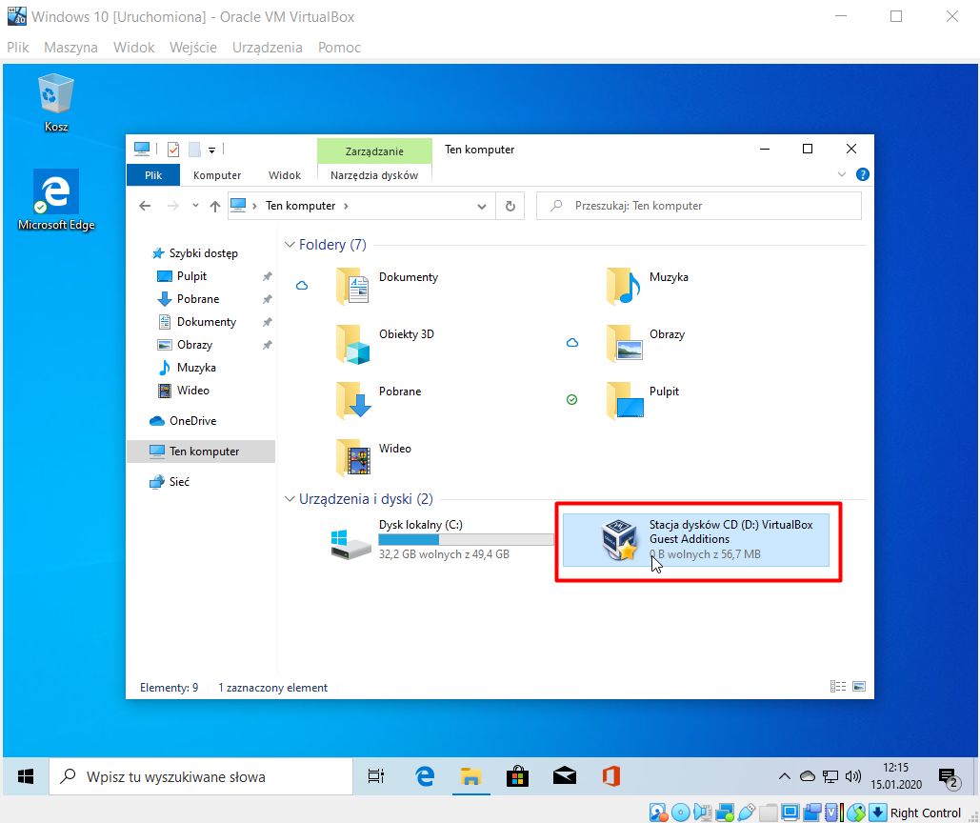Open the Urządzenia menu in VirtualBox
980x823 pixels.
point(267,48)
